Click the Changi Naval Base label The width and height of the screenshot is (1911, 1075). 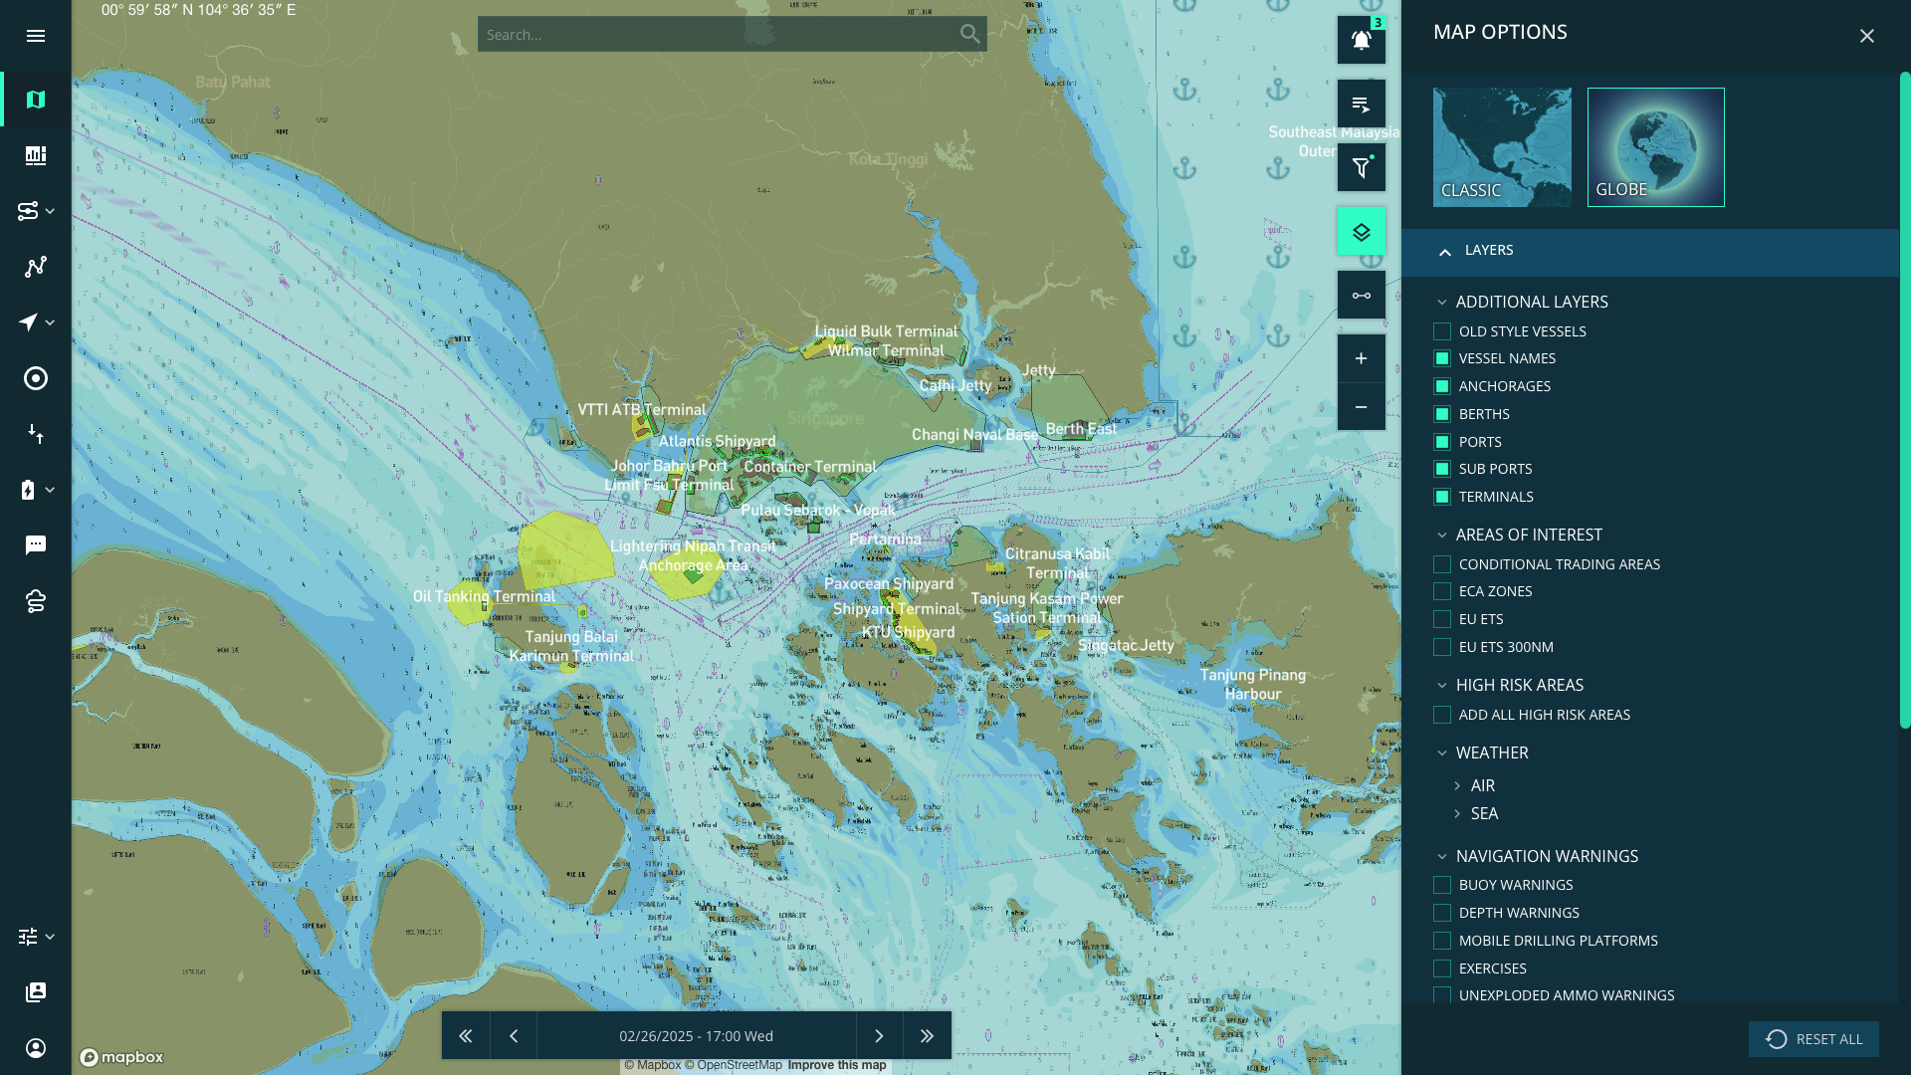[974, 435]
